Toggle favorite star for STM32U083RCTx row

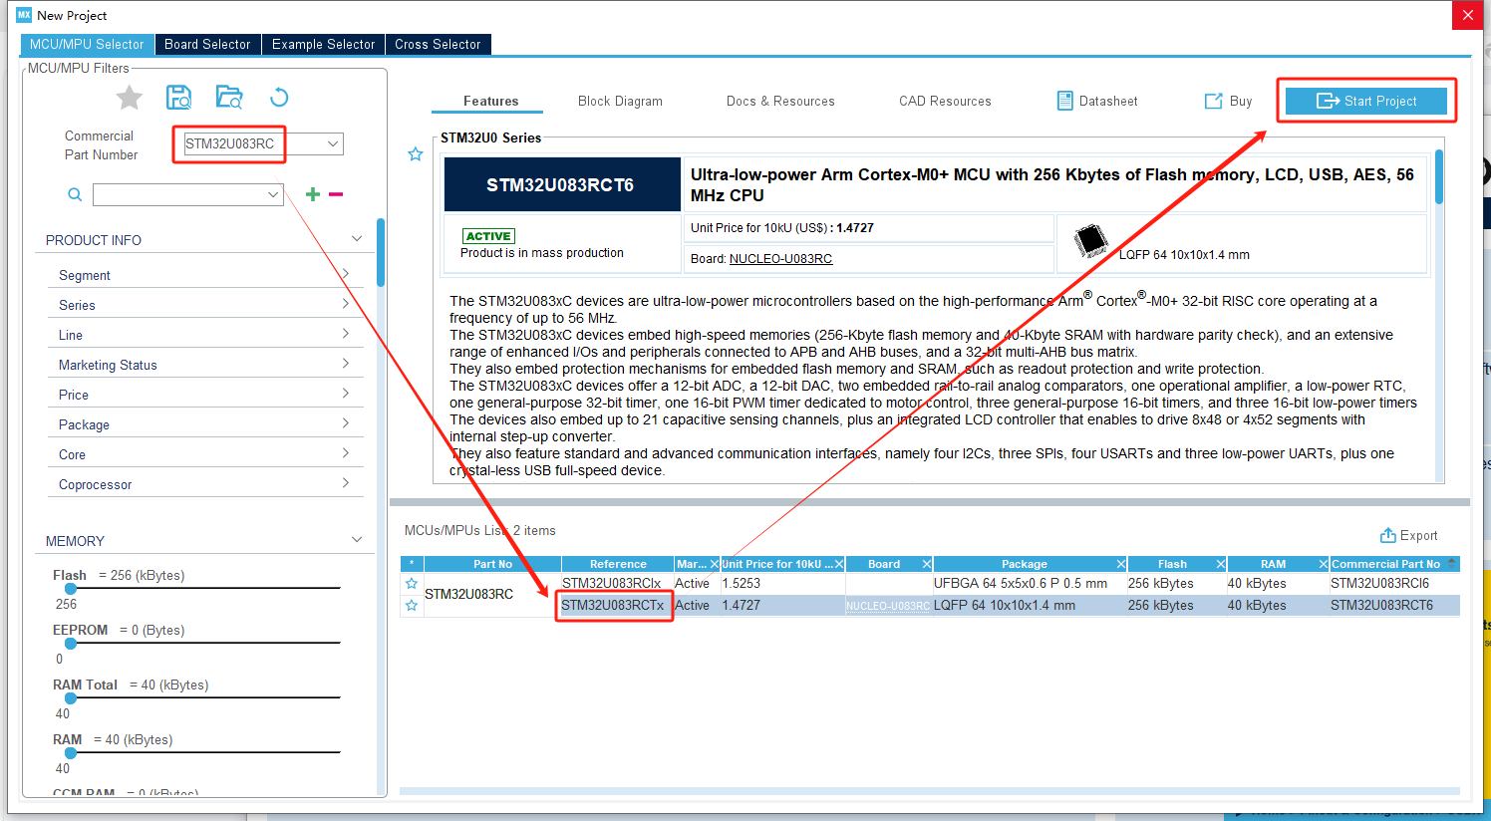click(411, 606)
